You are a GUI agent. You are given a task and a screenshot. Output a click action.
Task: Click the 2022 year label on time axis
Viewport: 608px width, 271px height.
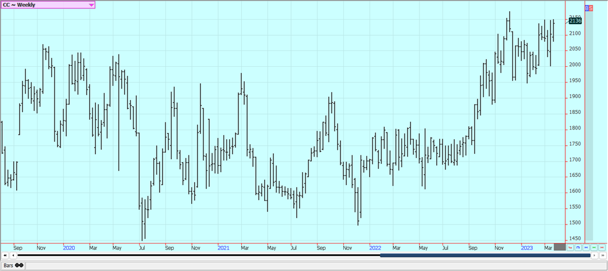pos(375,247)
